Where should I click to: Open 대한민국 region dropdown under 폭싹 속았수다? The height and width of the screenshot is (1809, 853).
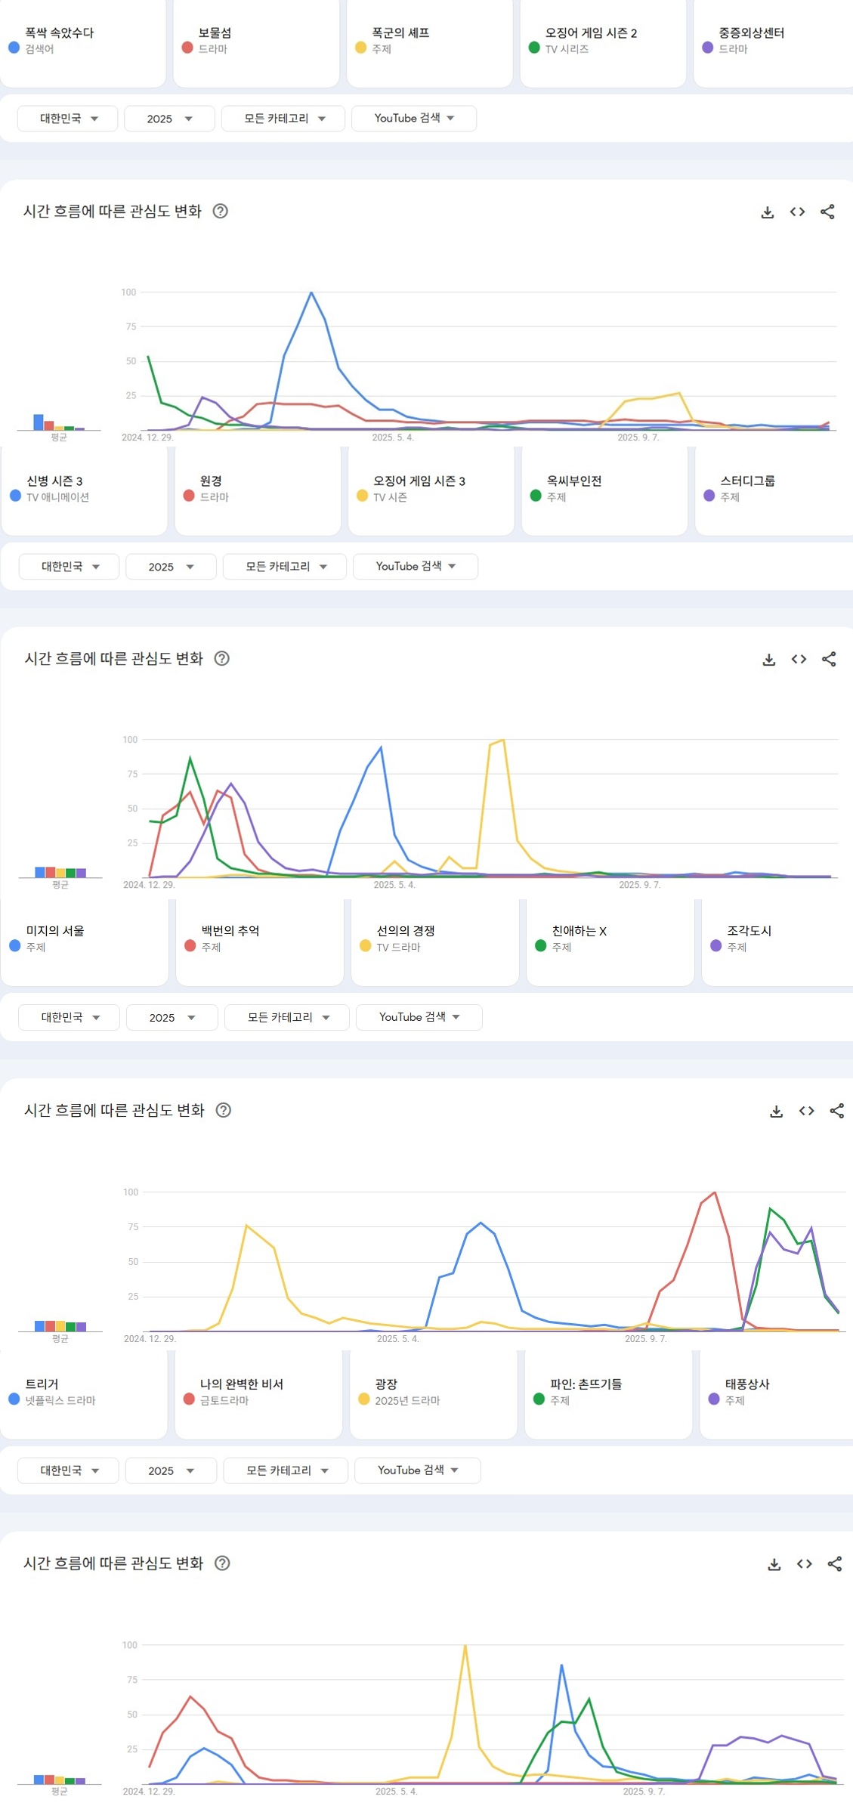(68, 119)
